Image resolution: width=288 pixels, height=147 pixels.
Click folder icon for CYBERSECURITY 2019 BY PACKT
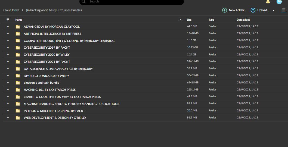pyautogui.click(x=18, y=48)
